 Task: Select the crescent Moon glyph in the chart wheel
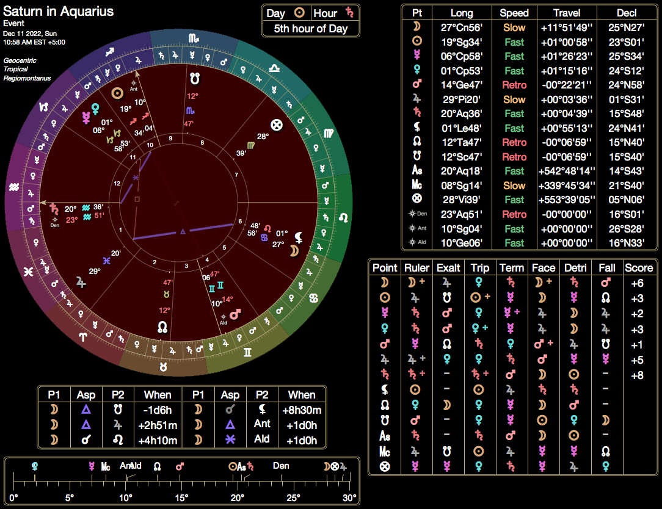pos(295,250)
